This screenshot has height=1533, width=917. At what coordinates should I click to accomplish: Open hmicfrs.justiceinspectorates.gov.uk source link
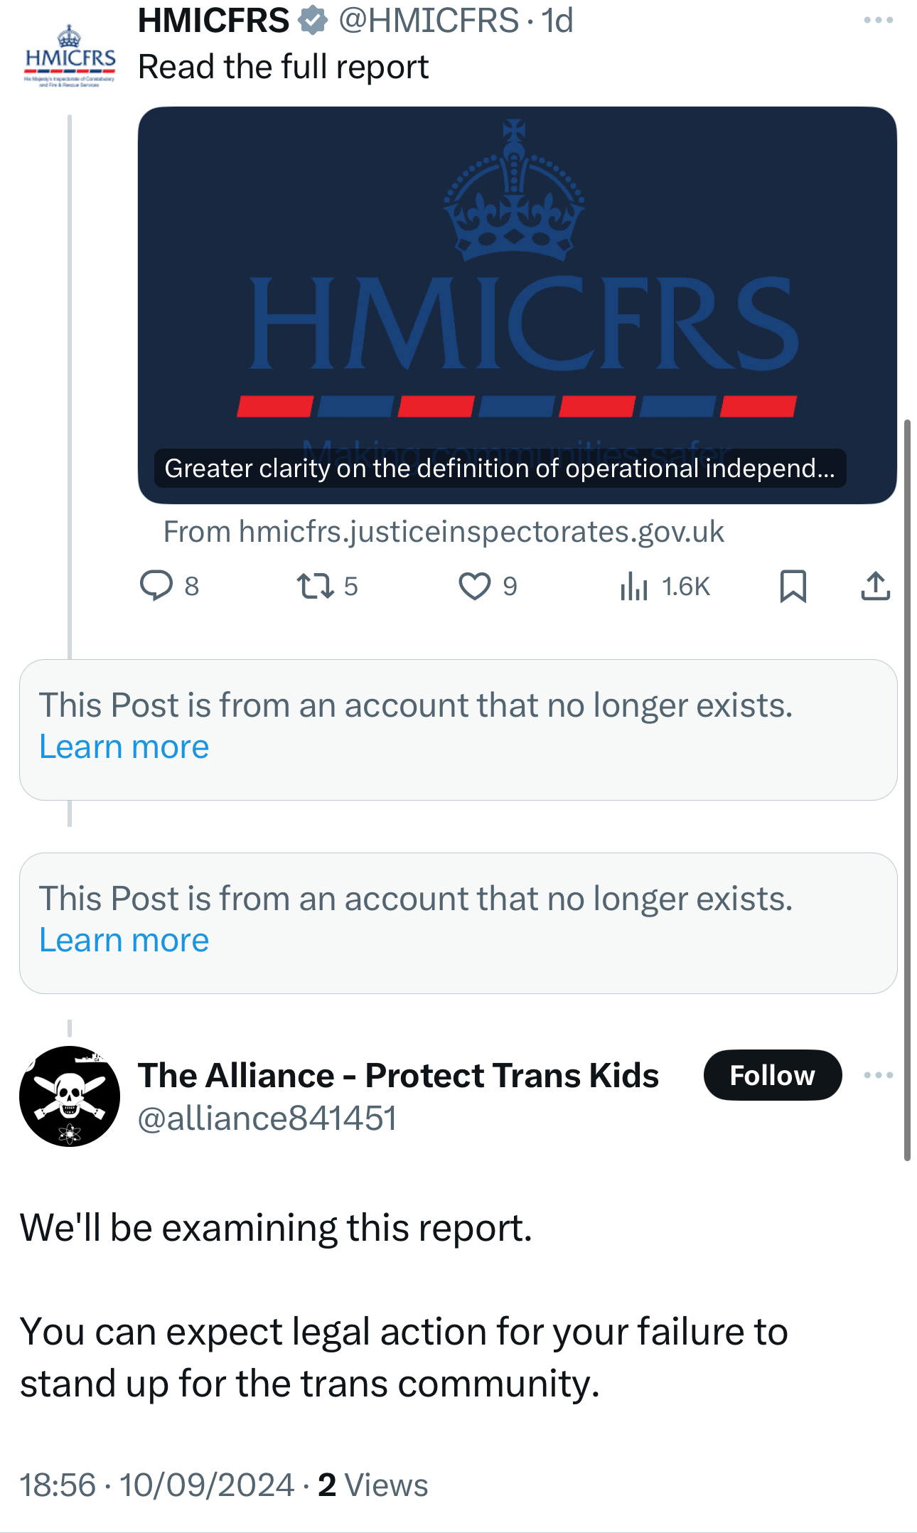[444, 532]
